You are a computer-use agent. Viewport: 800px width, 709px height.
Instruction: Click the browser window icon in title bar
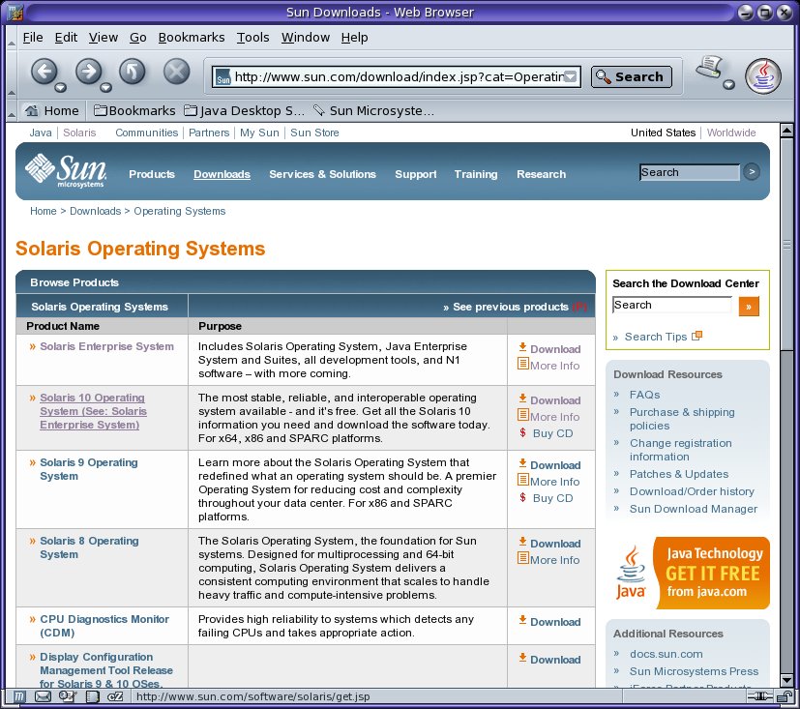tap(15, 12)
